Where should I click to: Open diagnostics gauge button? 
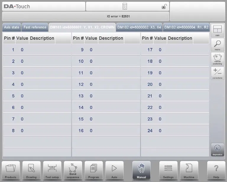(x=218, y=150)
